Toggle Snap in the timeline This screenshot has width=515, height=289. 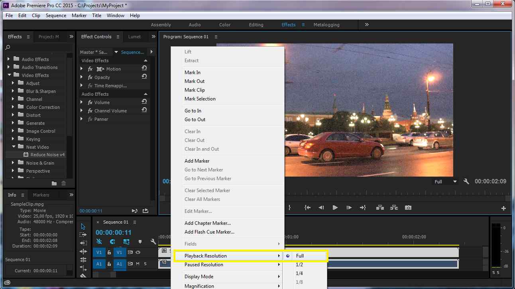coord(112,242)
